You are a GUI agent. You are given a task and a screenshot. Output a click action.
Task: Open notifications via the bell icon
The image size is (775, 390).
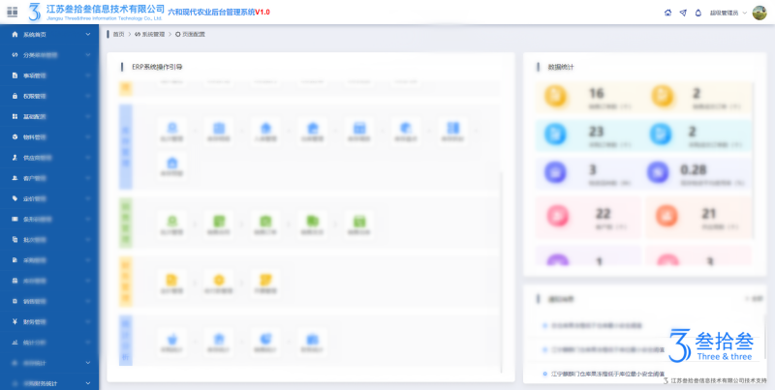pyautogui.click(x=697, y=13)
